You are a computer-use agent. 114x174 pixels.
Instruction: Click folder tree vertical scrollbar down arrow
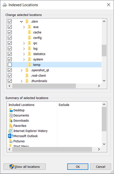pos(104,81)
